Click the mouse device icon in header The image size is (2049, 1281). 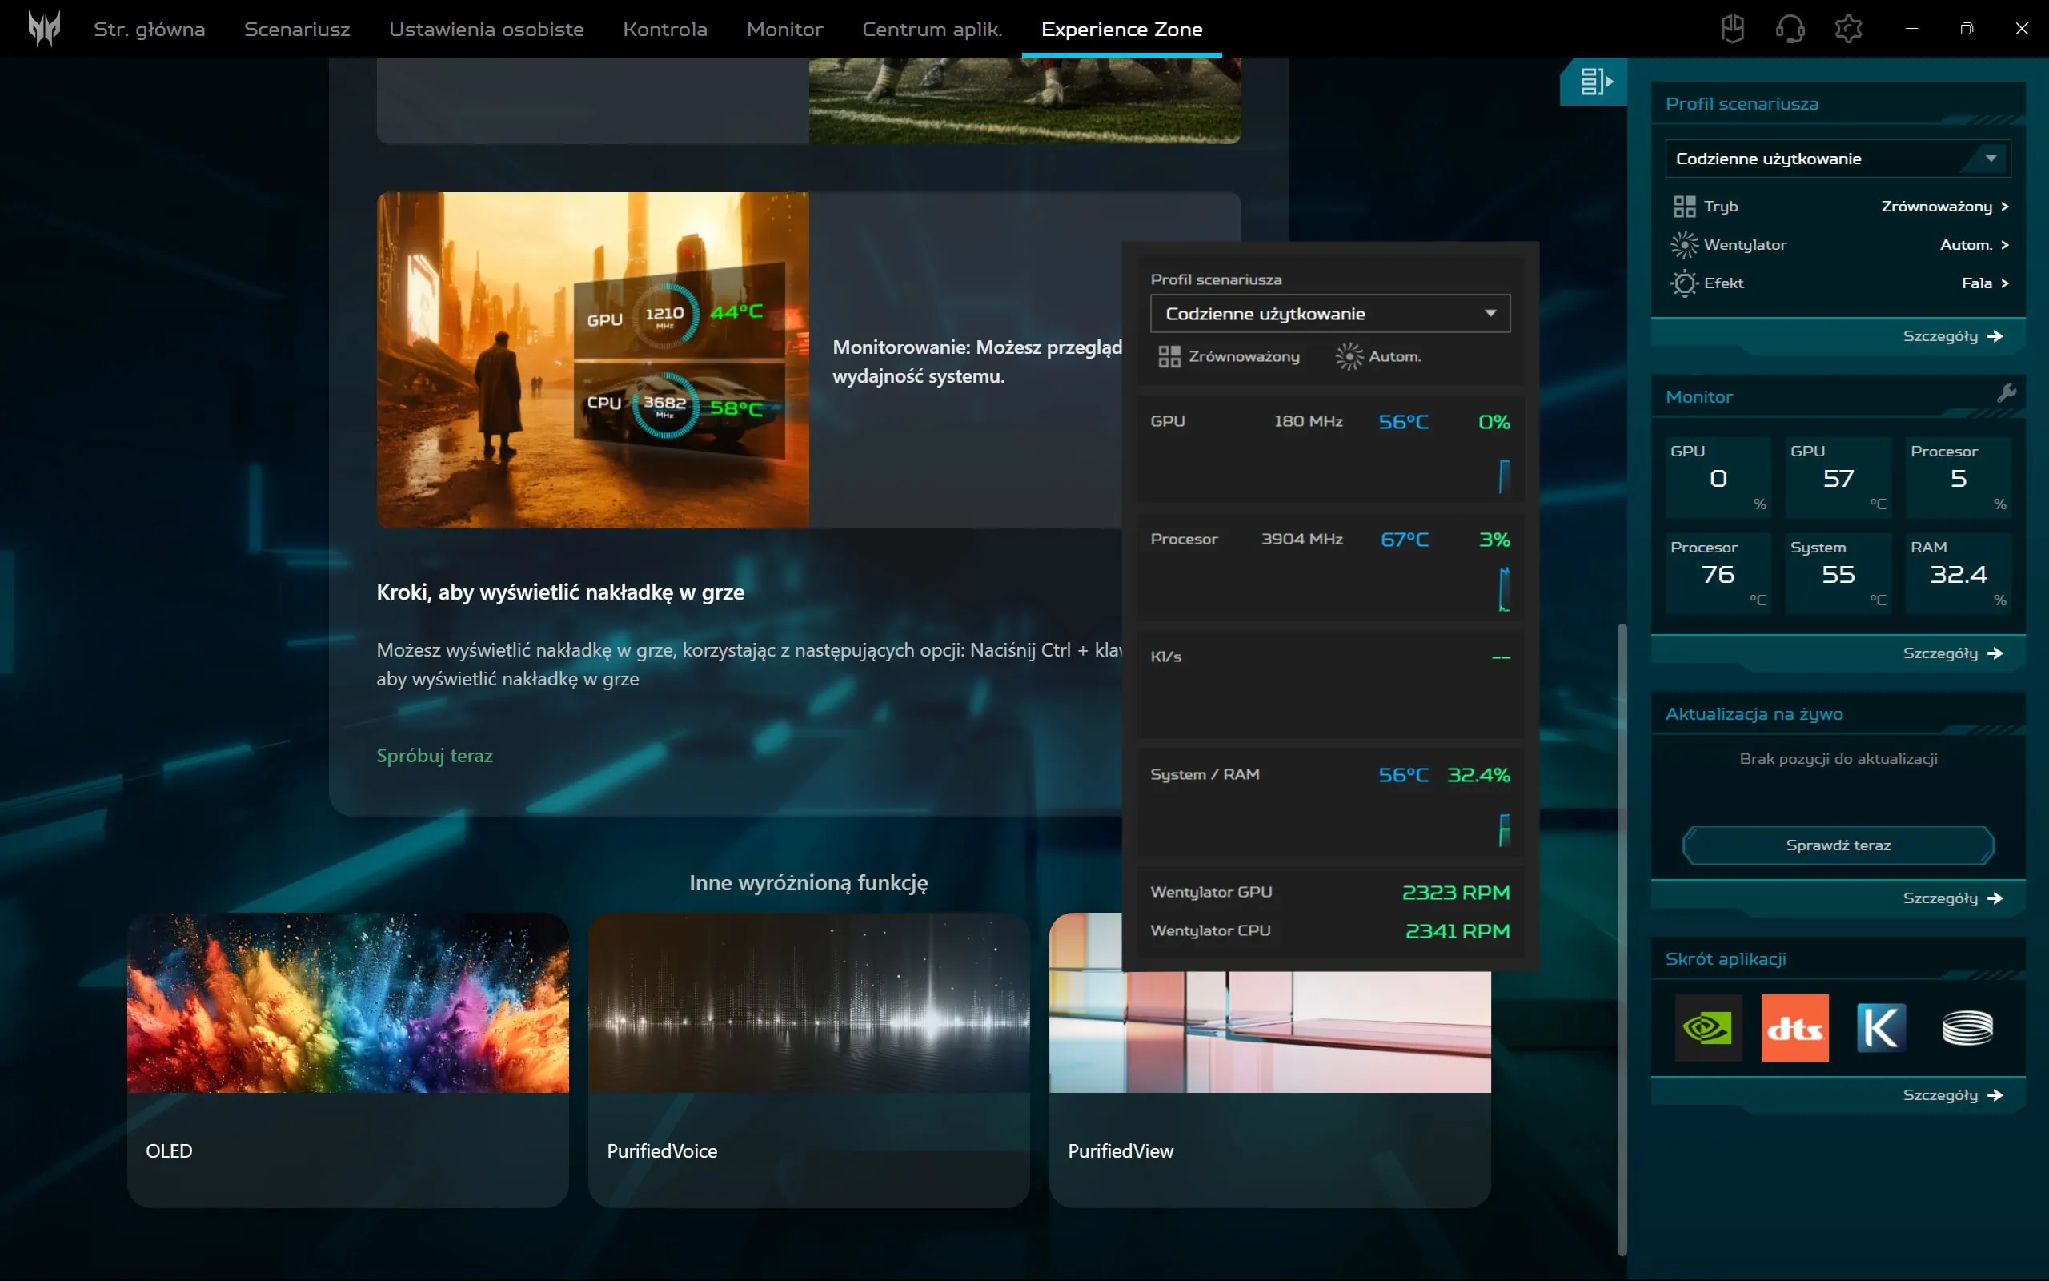tap(1732, 29)
